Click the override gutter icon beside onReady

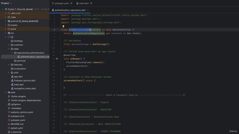tap(57, 59)
